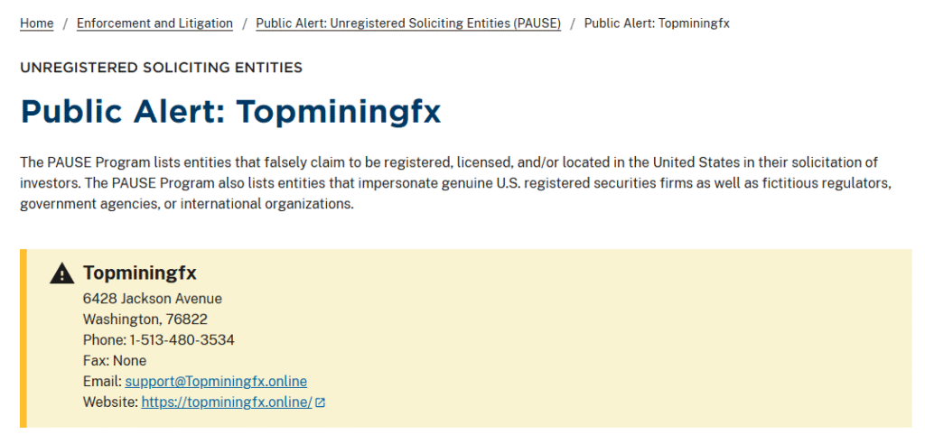Visit the https://topminingfx.online/ website link
Screen dimensions: 925x444
[227, 402]
